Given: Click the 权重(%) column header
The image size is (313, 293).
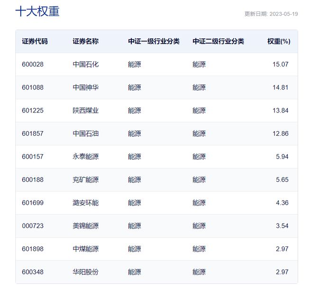Looking at the screenshot, I should pyautogui.click(x=279, y=41).
